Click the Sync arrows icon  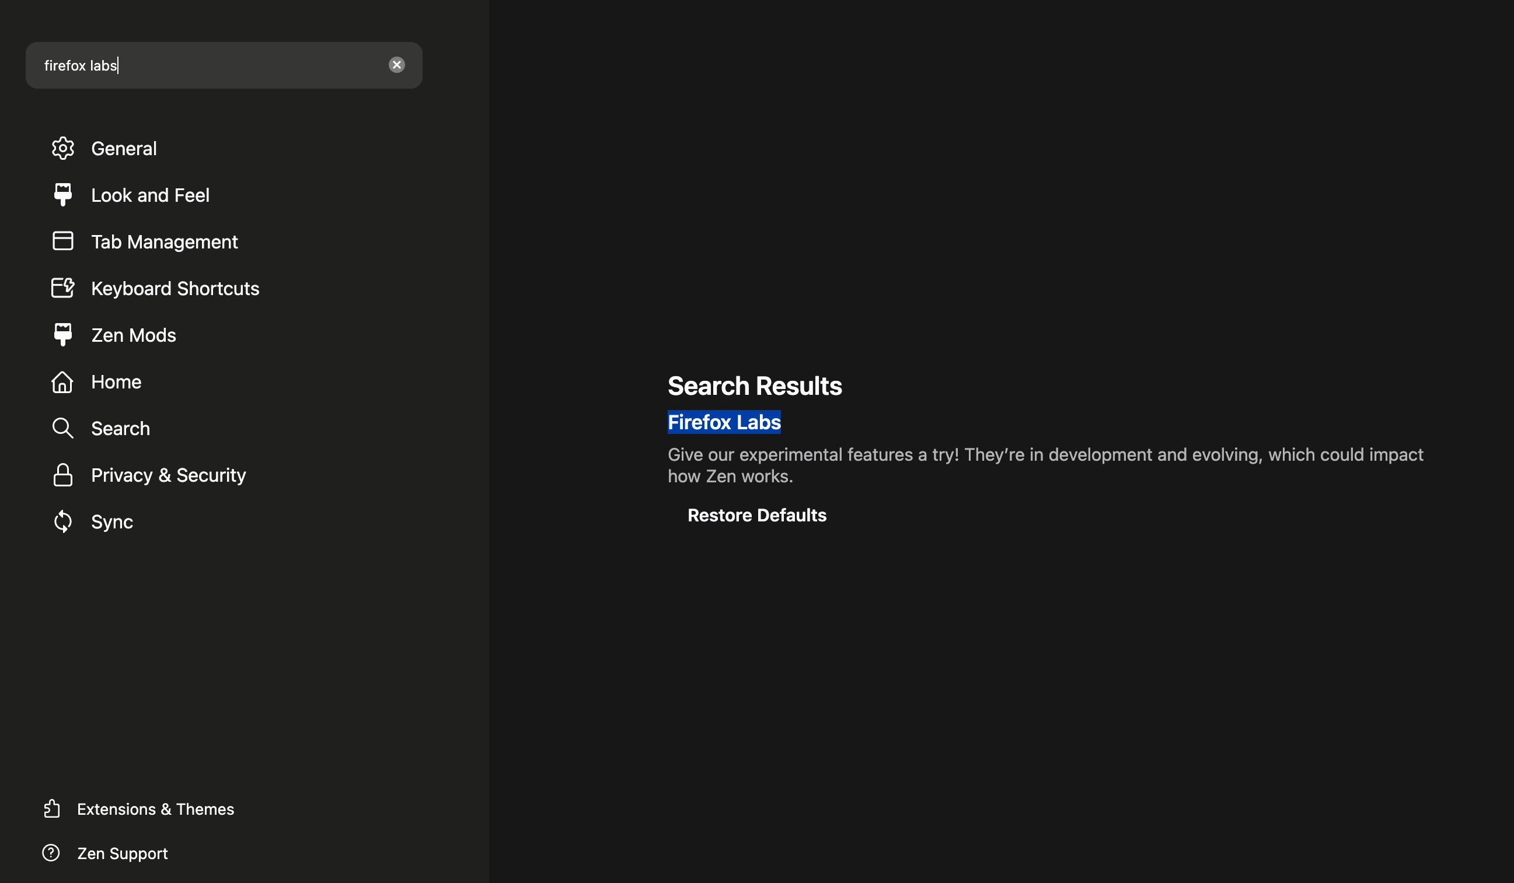click(62, 521)
